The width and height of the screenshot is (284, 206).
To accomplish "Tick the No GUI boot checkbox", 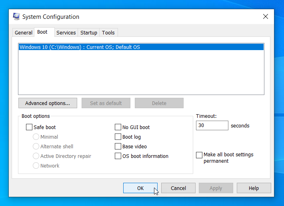I will 118,127.
